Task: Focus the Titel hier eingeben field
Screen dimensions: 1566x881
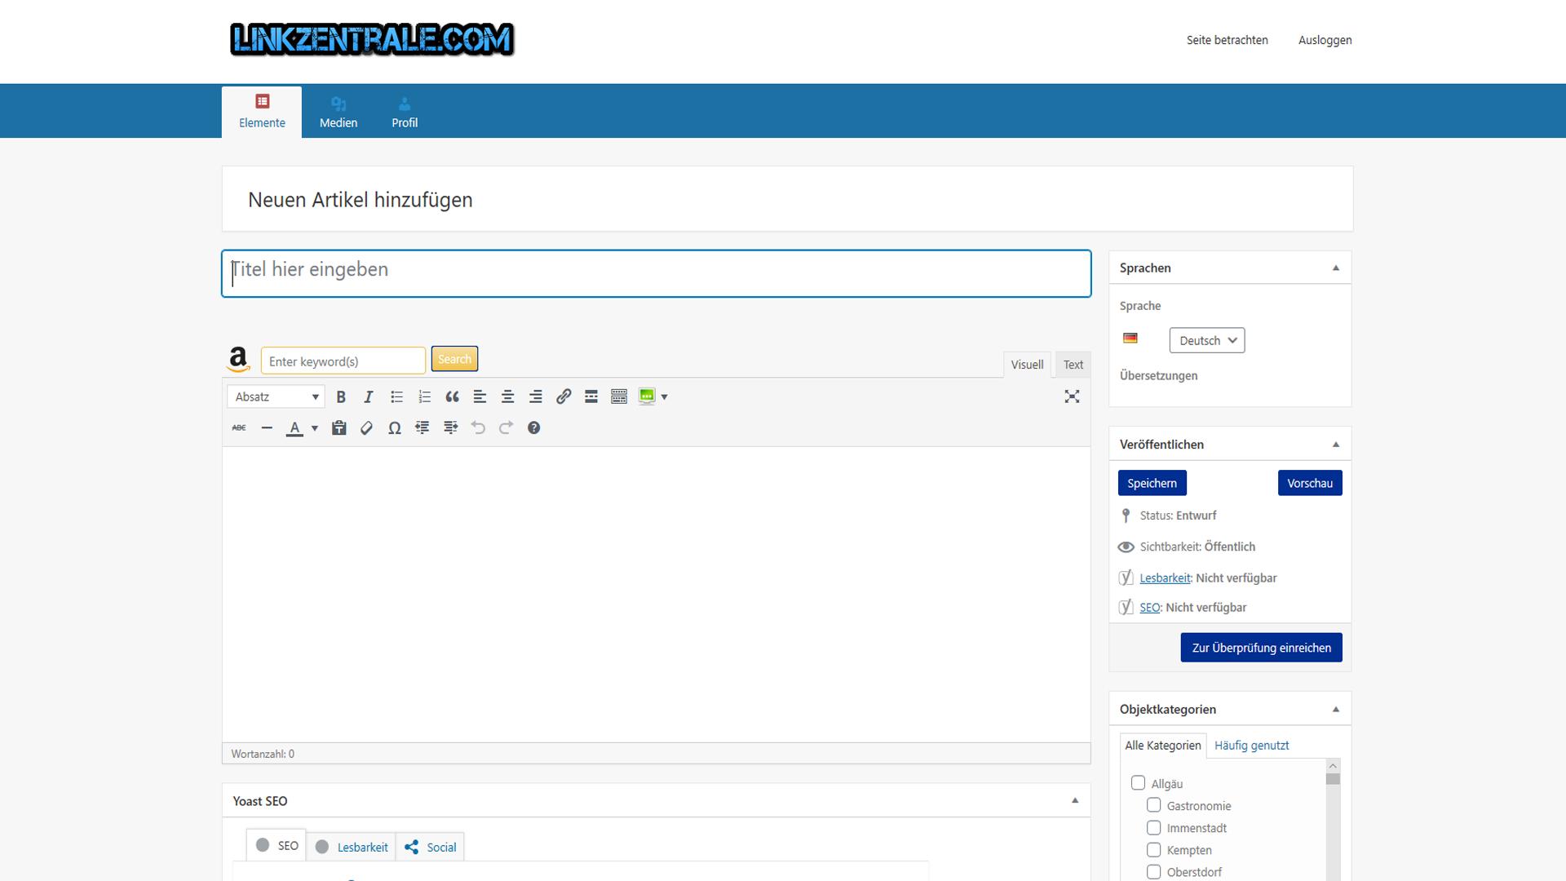Action: click(x=657, y=273)
